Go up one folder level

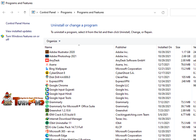tap(25, 12)
